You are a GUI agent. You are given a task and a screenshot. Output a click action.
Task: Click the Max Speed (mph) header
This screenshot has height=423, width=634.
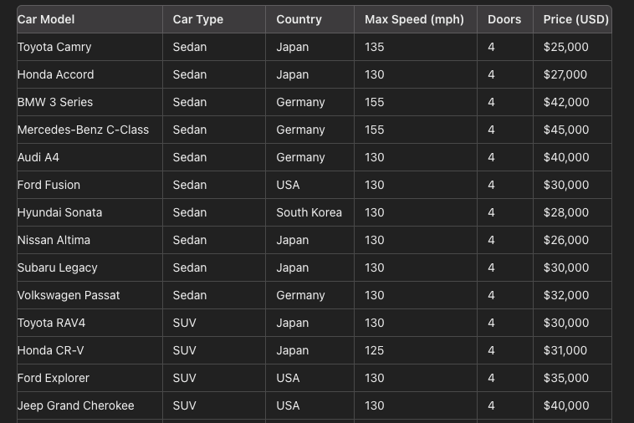[x=414, y=19]
